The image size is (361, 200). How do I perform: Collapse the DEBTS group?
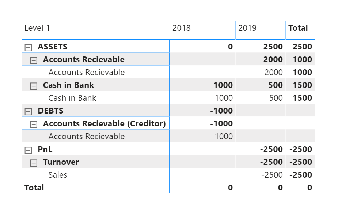[28, 111]
